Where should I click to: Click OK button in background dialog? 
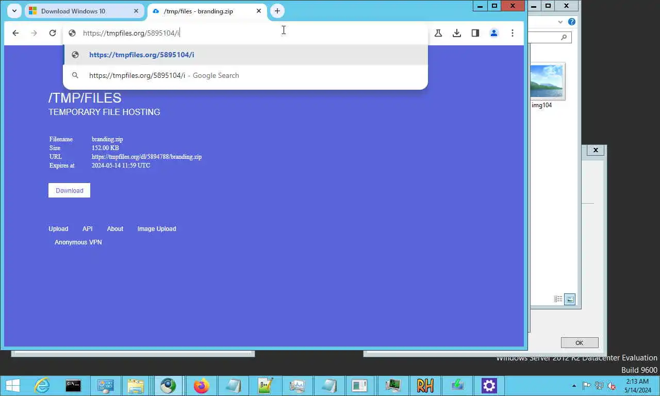[x=580, y=343]
